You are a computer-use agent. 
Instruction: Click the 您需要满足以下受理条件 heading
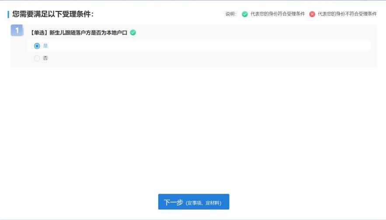click(x=53, y=14)
